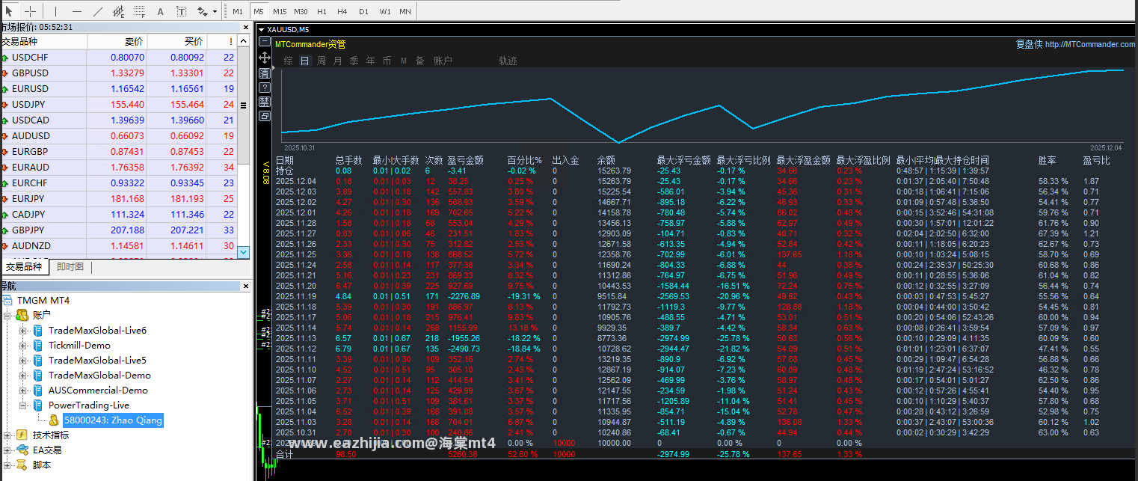Image resolution: width=1138 pixels, height=481 pixels.
Task: Select the 年 yearly tab
Action: [371, 61]
